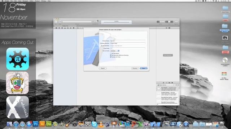Open Photoshop from the Dock
Image resolution: width=231 pixels, height=129 pixels.
pyautogui.click(x=36, y=124)
